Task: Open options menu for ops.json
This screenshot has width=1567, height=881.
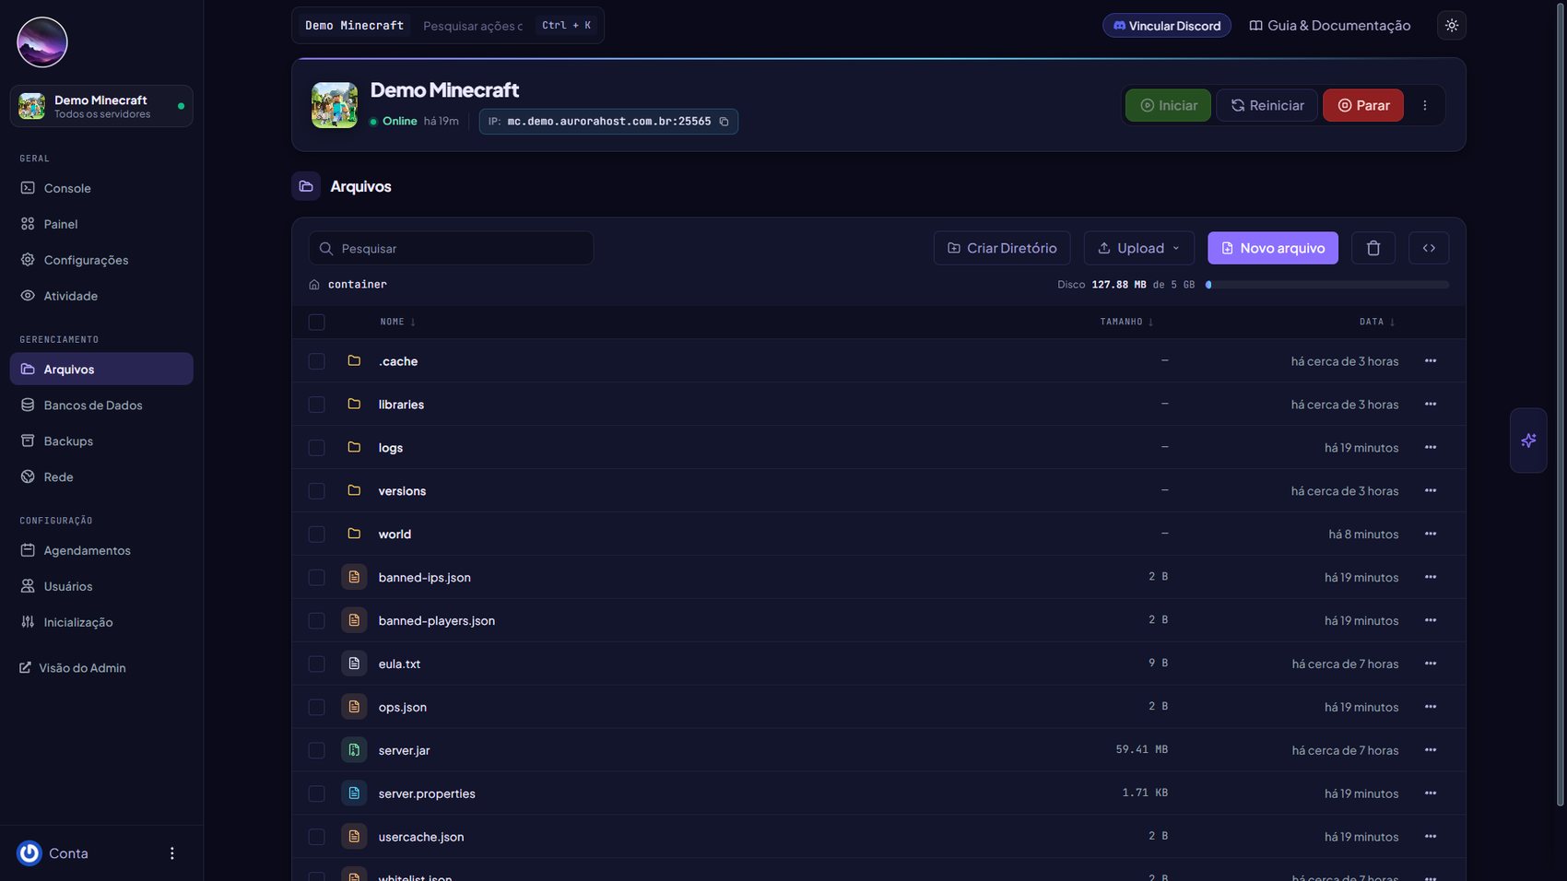Action: [1431, 707]
